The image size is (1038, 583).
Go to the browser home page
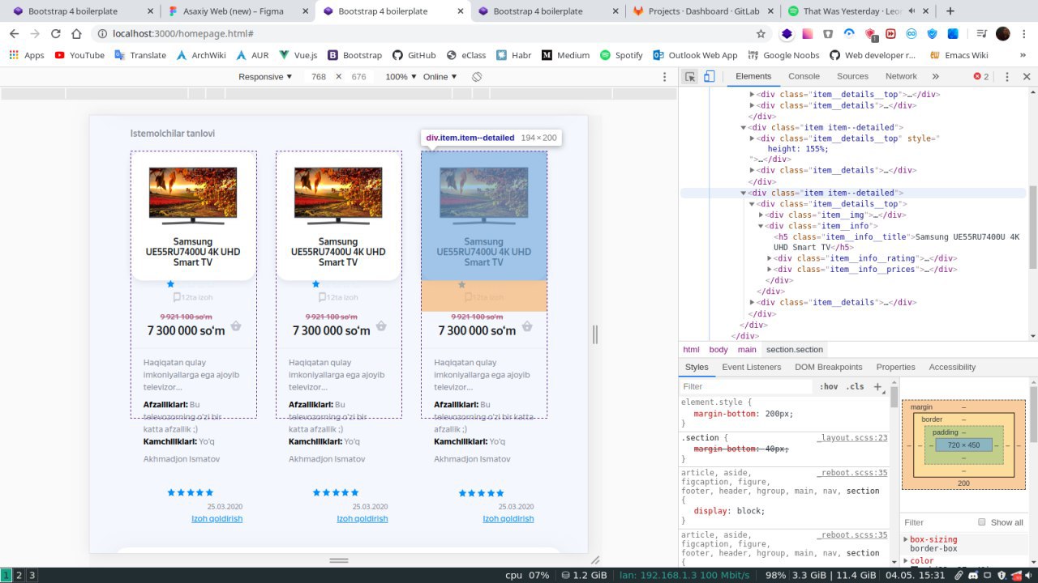point(76,34)
